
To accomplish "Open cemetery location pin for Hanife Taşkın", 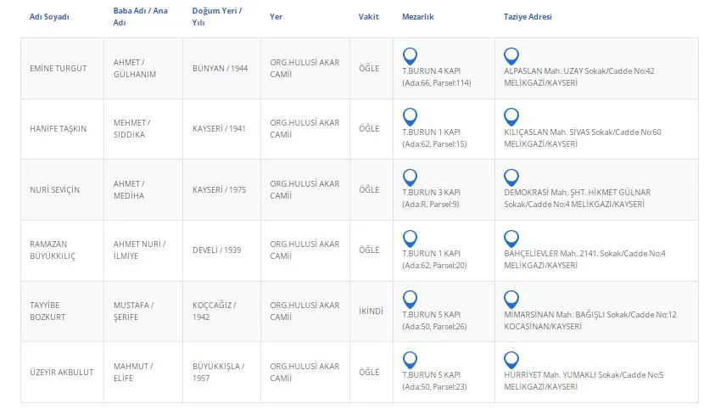I will point(410,116).
